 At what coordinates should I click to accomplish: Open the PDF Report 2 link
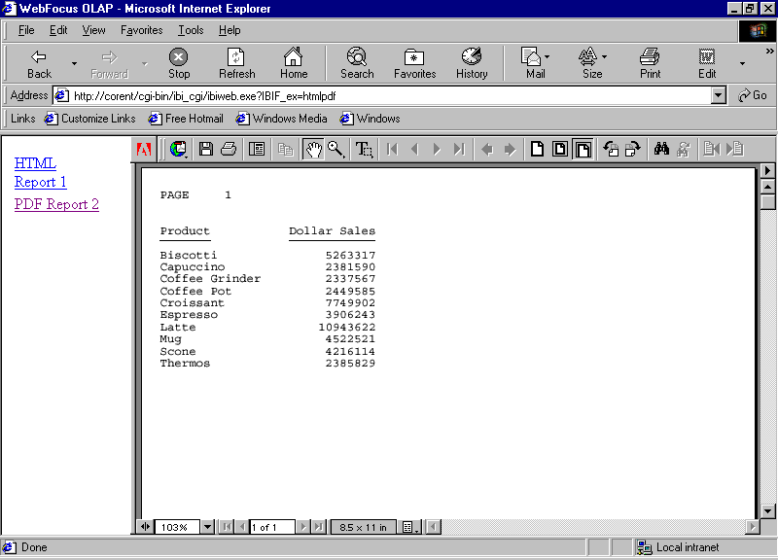(x=56, y=204)
